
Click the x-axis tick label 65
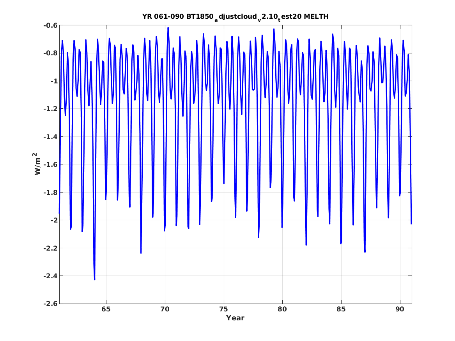[x=106, y=309]
